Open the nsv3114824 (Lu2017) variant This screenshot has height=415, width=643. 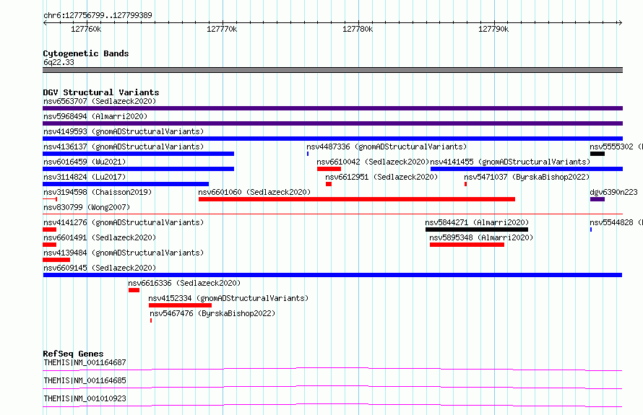(85, 177)
